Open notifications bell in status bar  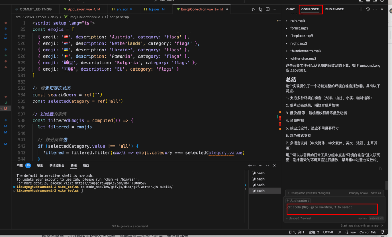[382, 232]
